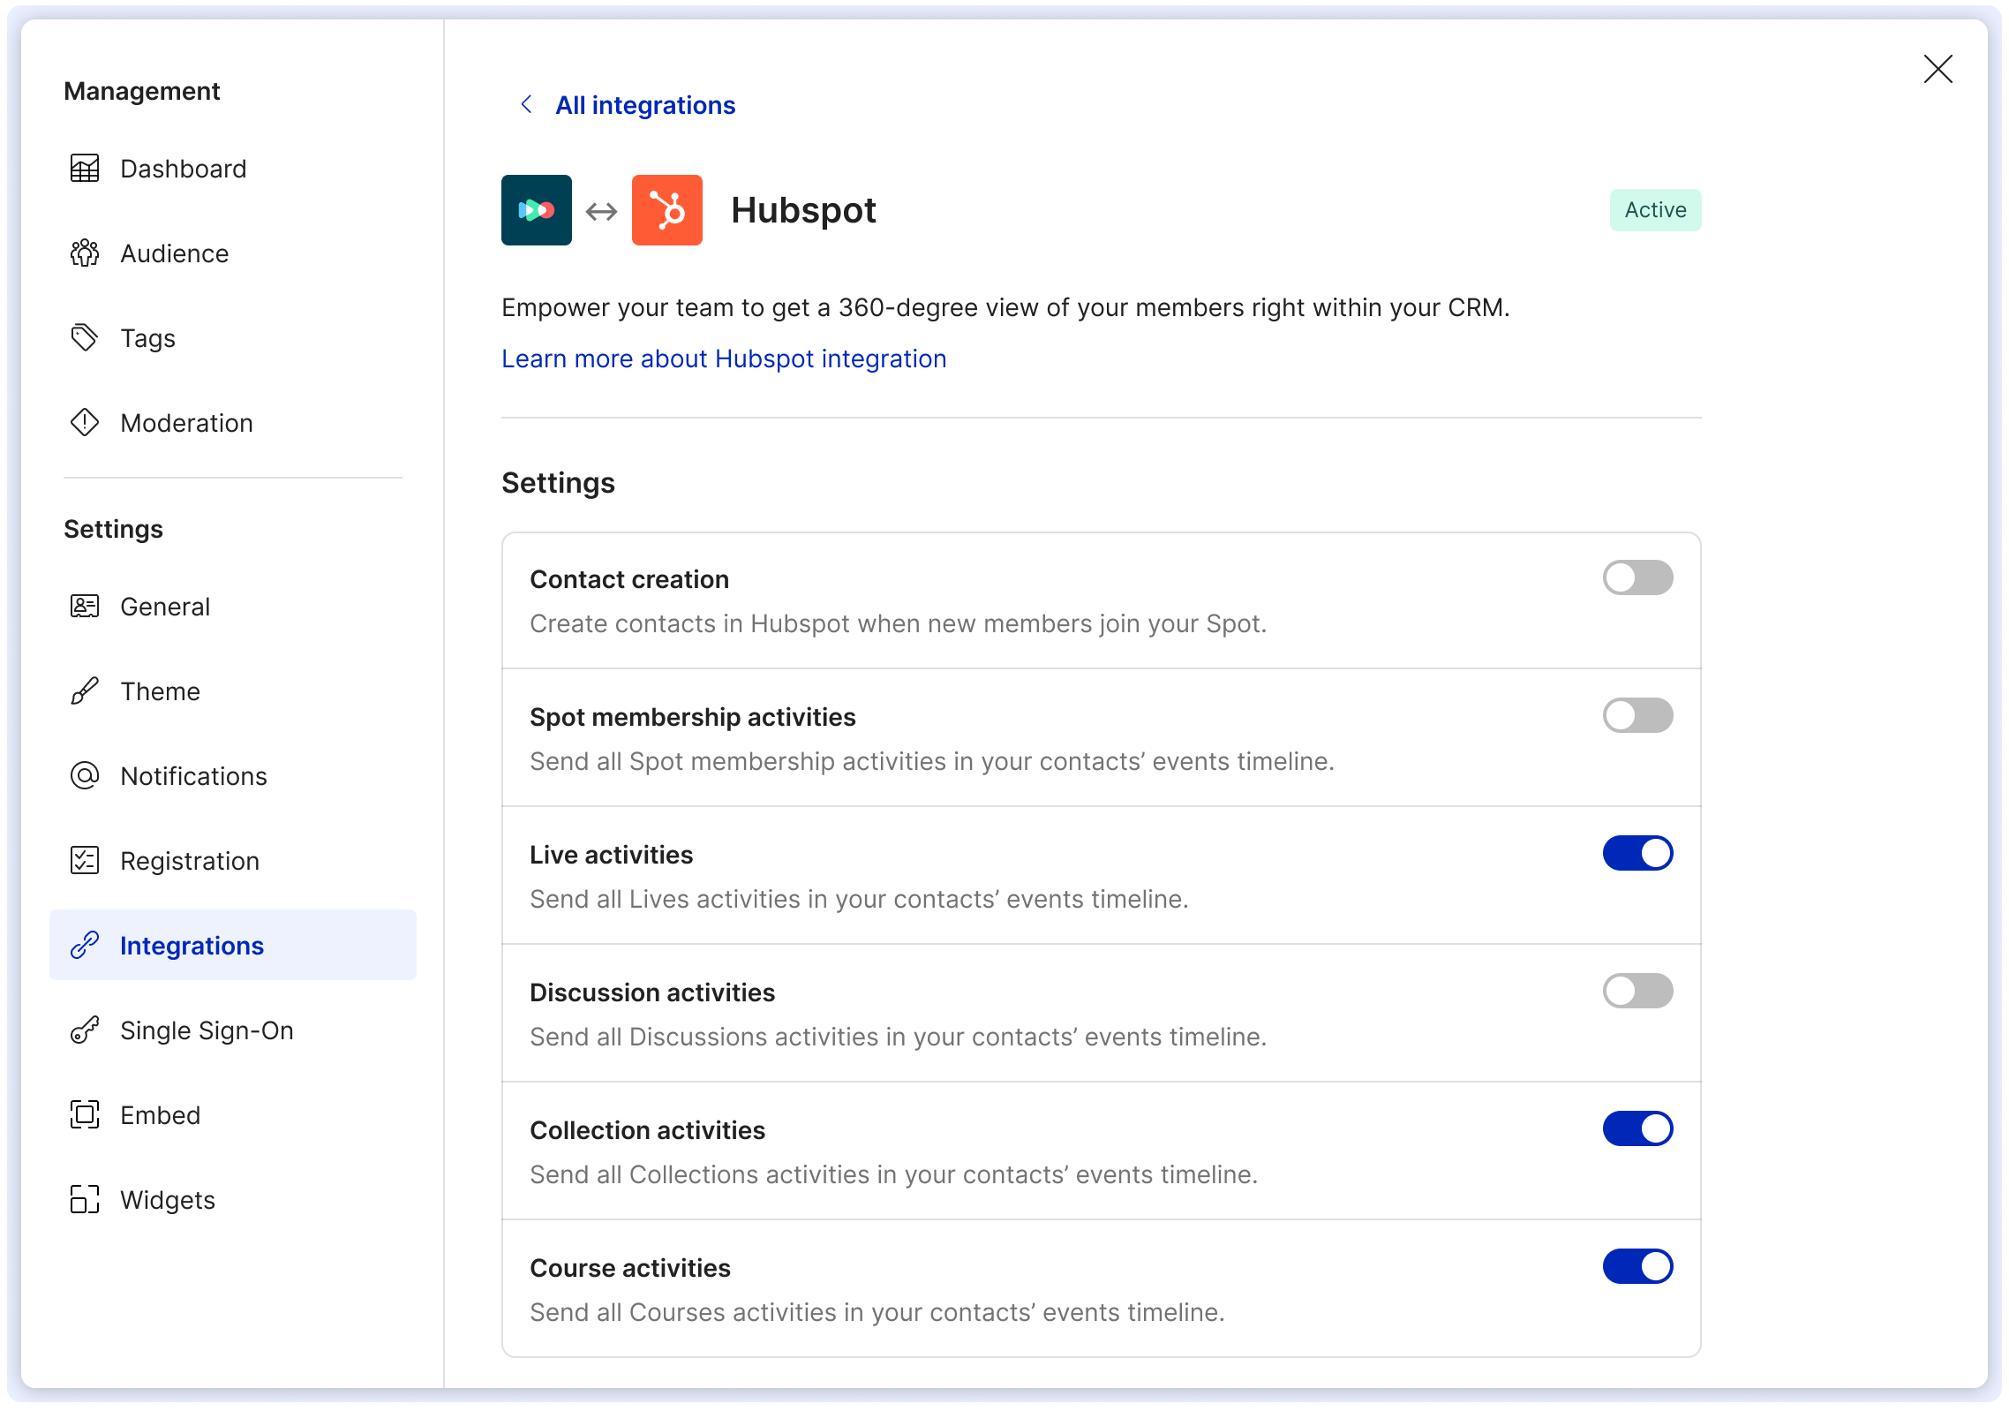
Task: Select the Theme paintbrush icon
Action: point(85,691)
